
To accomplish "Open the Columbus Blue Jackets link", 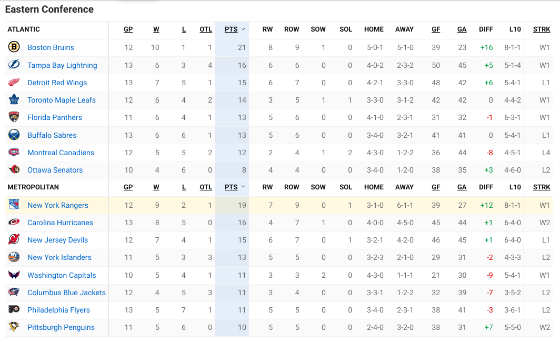I will pyautogui.click(x=66, y=293).
